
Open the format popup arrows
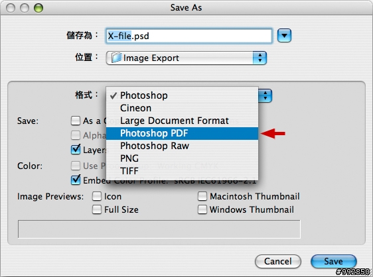tap(265, 95)
